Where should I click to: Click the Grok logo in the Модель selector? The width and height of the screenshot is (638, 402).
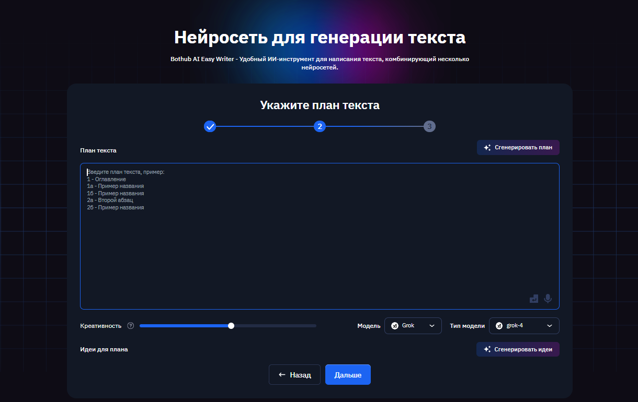point(395,325)
